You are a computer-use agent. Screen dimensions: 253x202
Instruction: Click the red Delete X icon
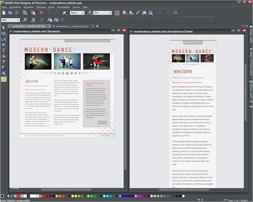click(41, 13)
